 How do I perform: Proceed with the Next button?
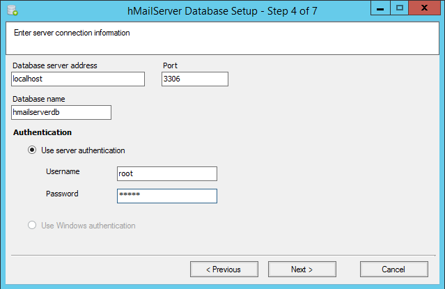302,269
